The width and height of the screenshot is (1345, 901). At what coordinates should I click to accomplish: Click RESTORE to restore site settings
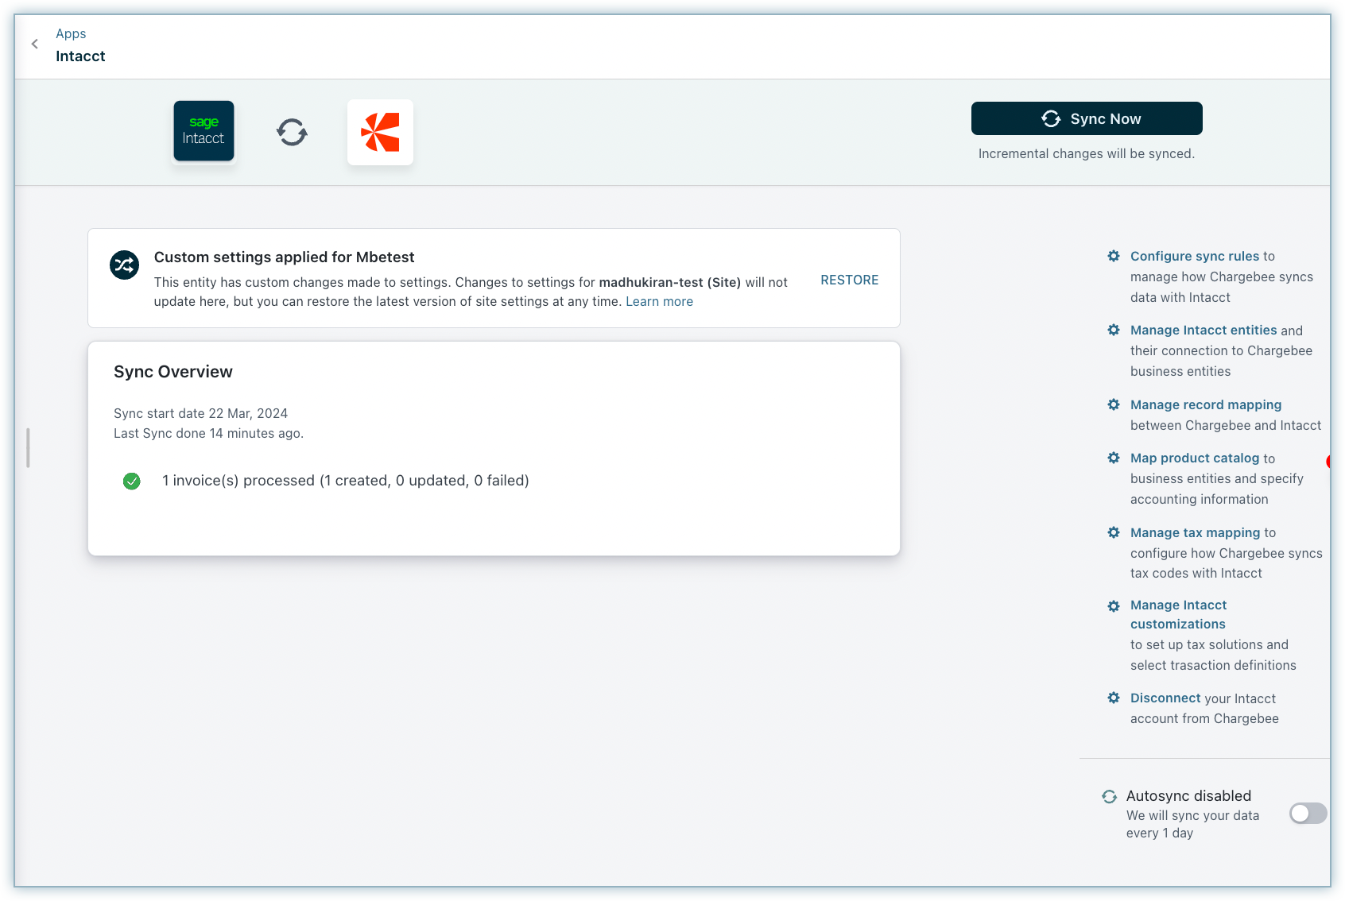(849, 280)
